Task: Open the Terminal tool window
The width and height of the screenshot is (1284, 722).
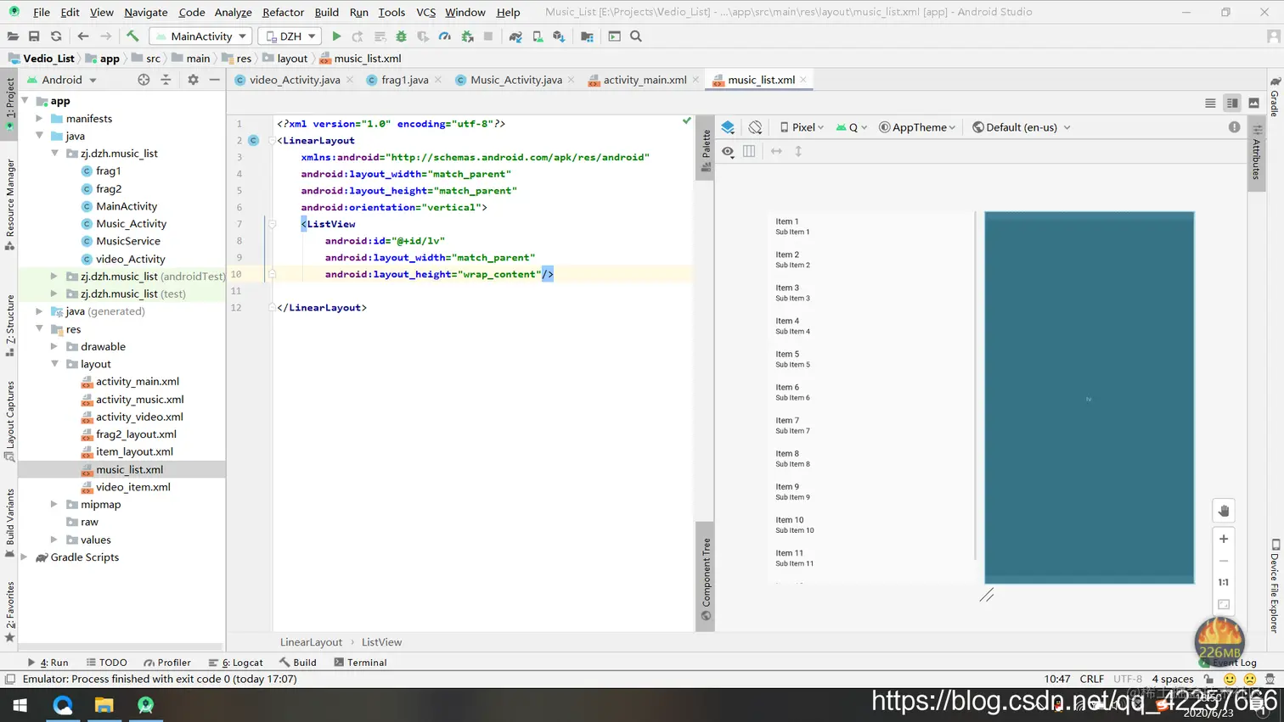Action: point(360,663)
